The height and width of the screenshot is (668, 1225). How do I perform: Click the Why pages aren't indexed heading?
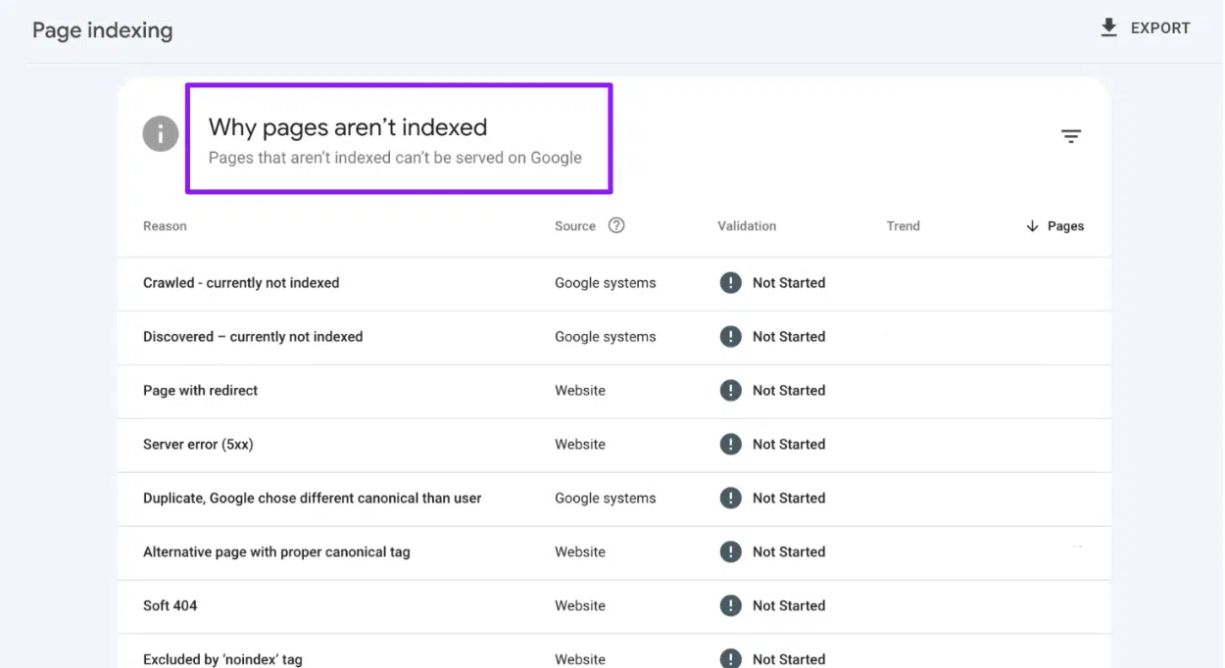point(348,127)
